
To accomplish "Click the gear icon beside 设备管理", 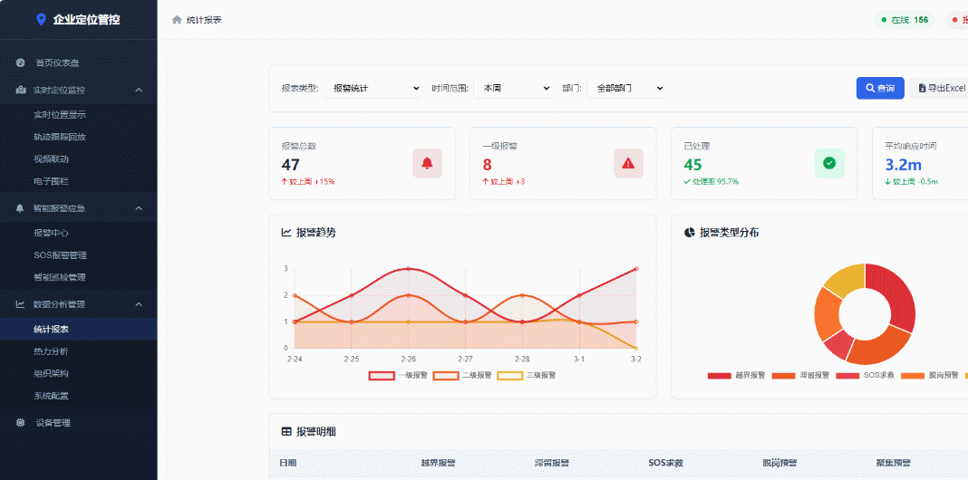I will click(21, 422).
